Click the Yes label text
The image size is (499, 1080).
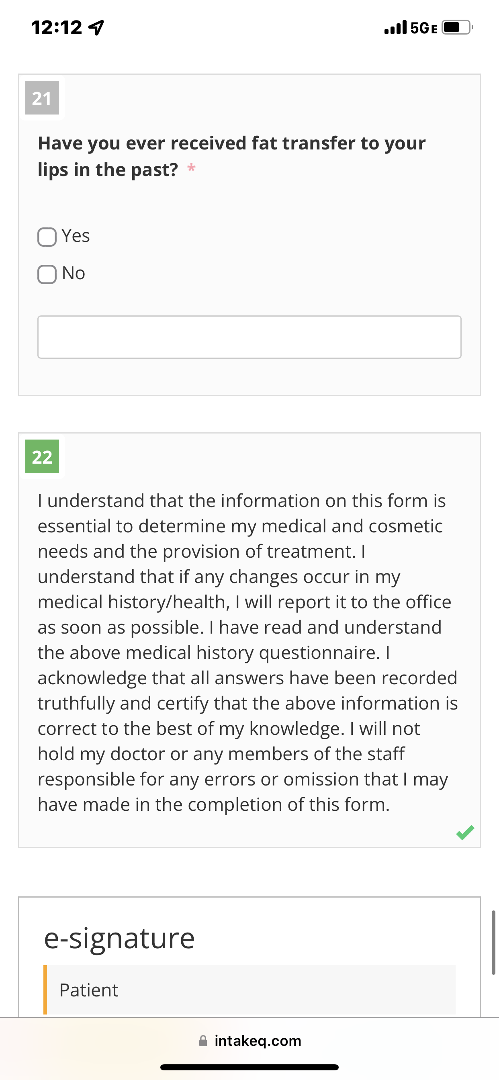click(76, 236)
